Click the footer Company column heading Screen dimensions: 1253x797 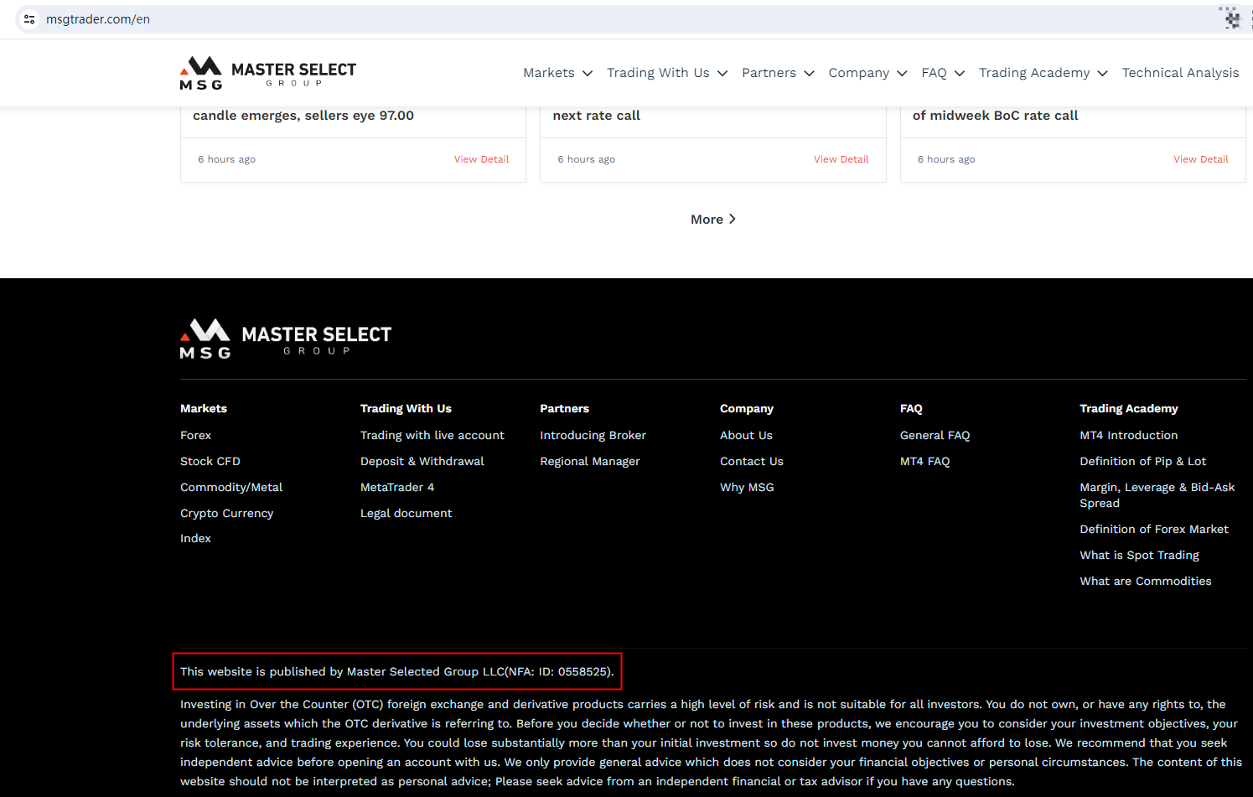coord(747,409)
